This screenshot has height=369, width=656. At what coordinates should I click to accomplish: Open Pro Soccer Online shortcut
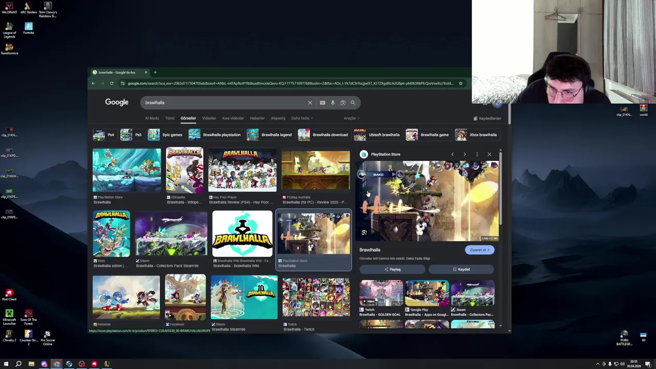tap(47, 338)
